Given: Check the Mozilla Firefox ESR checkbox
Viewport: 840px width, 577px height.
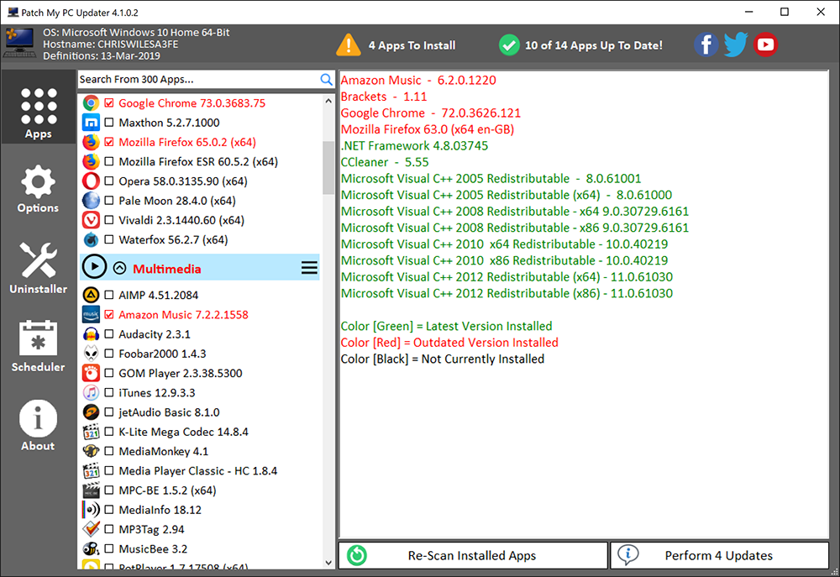Looking at the screenshot, I should (109, 161).
